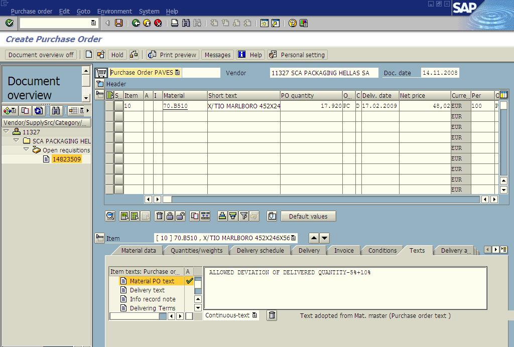Viewport: 514px width, 347px height.
Task: Click the Sort ascending icon below item table
Action: click(x=222, y=216)
